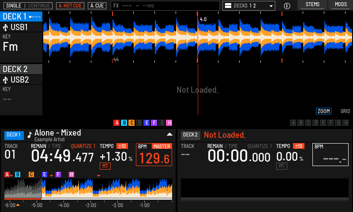
Task: Switch Deck 1 REMAIN / TIME display
Action: [46, 146]
